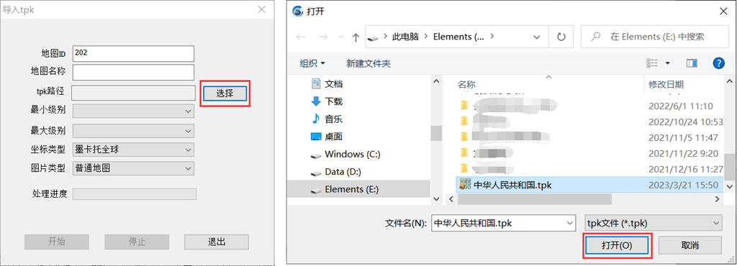The image size is (737, 266).
Task: Open the help question mark icon
Action: click(x=719, y=63)
